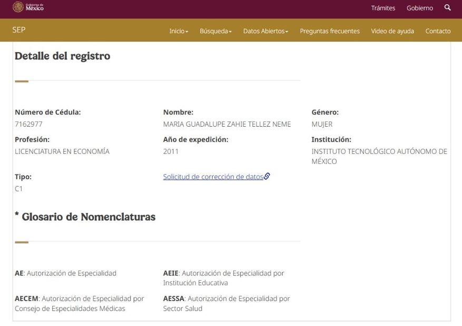Click the SEP brand link
Screen dimensions: 462x326
pos(19,30)
